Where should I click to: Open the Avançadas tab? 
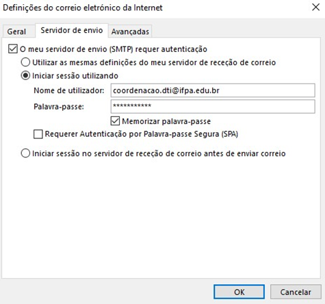(x=130, y=31)
